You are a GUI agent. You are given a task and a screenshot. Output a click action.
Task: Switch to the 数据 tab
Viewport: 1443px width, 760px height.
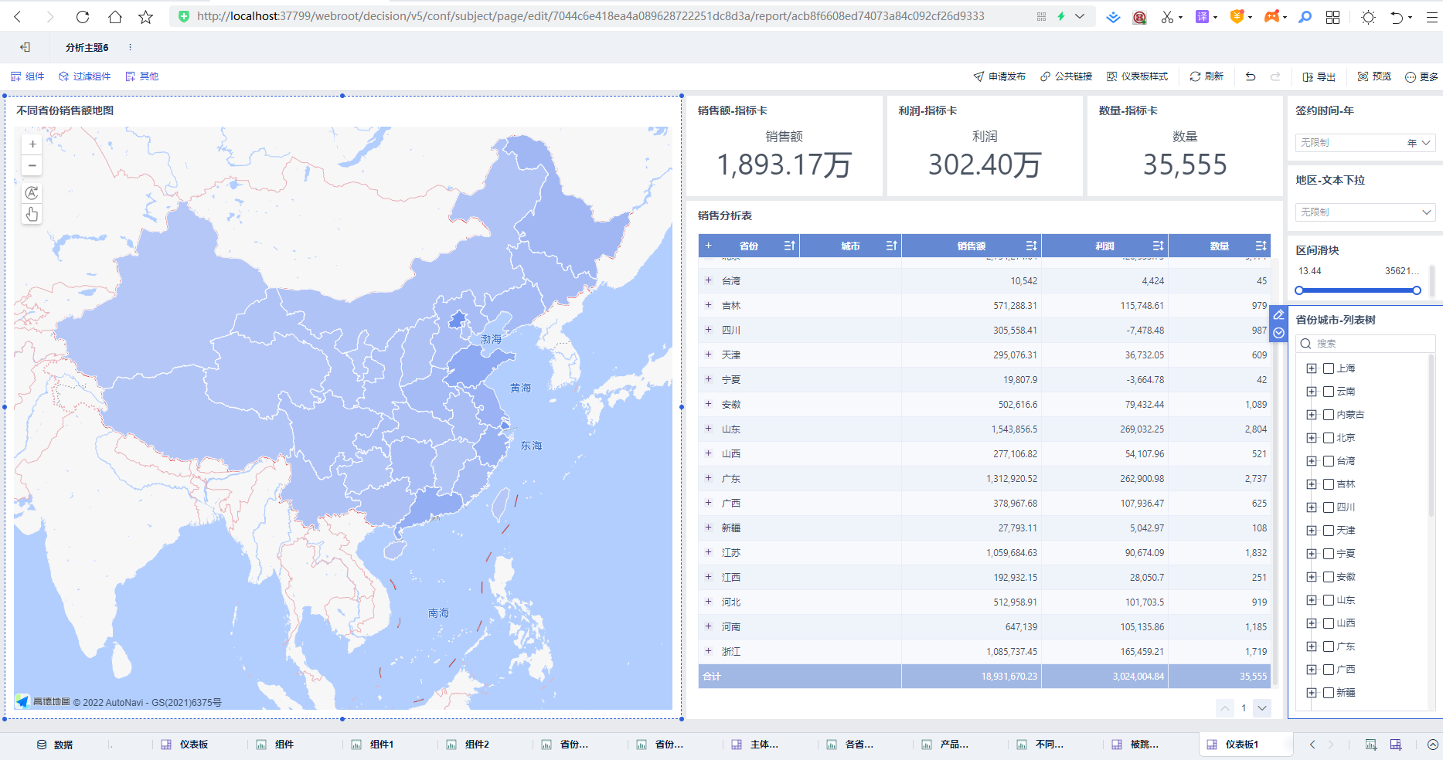tap(55, 745)
